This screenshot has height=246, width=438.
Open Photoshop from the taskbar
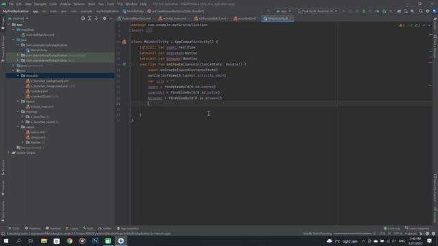click(95, 241)
